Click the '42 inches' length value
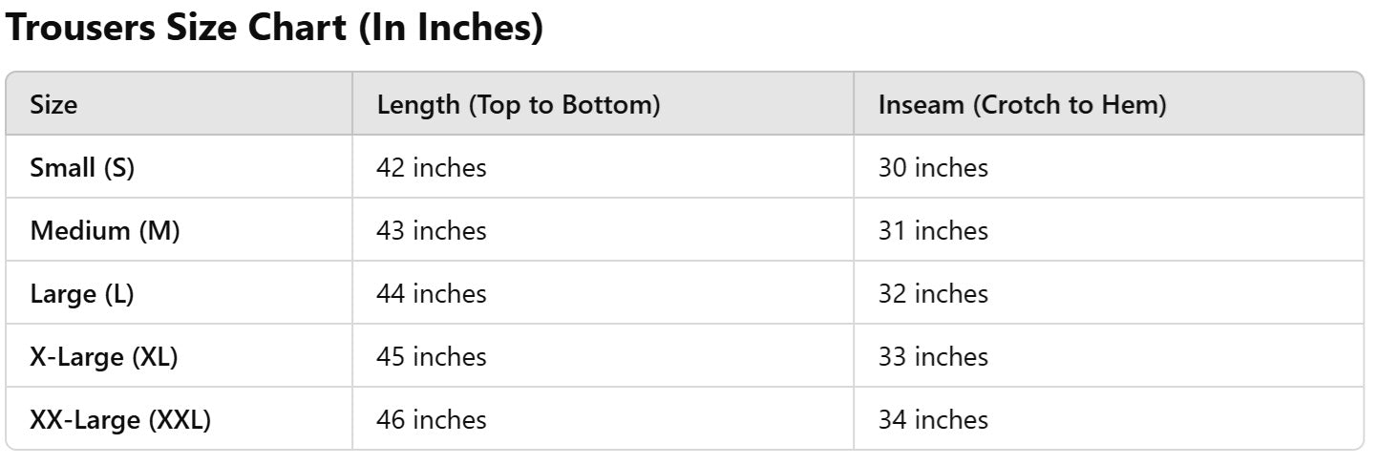The height and width of the screenshot is (465, 1378). click(432, 168)
